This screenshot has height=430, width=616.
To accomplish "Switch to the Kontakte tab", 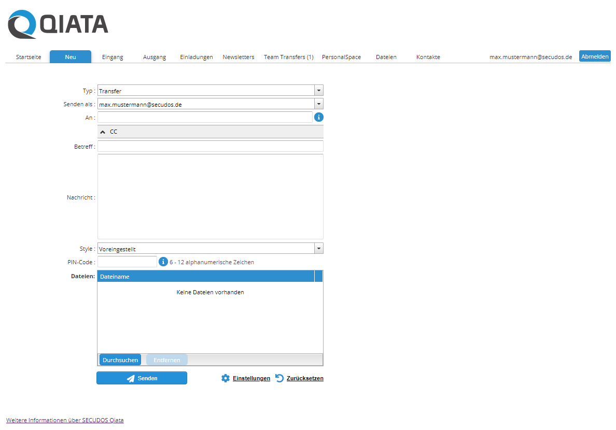I will pyautogui.click(x=428, y=57).
